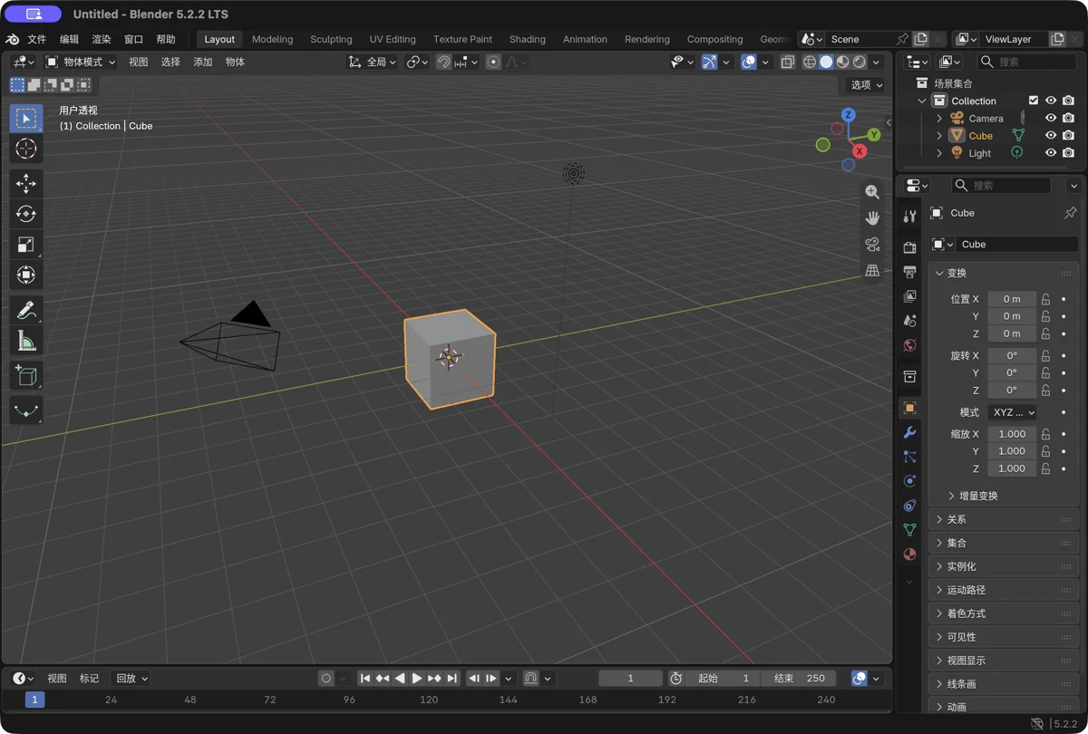Switch perspective/orthographic grid icon

coord(872,271)
